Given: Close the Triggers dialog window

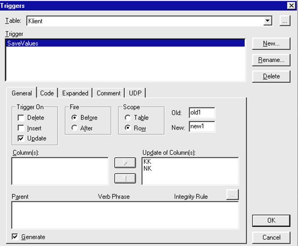Looking at the screenshot, I should 291,5.
